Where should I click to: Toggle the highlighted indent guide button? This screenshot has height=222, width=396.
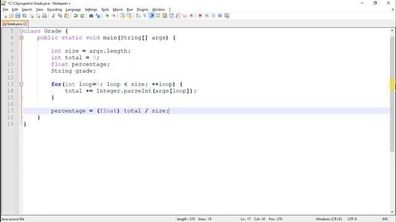152,15
